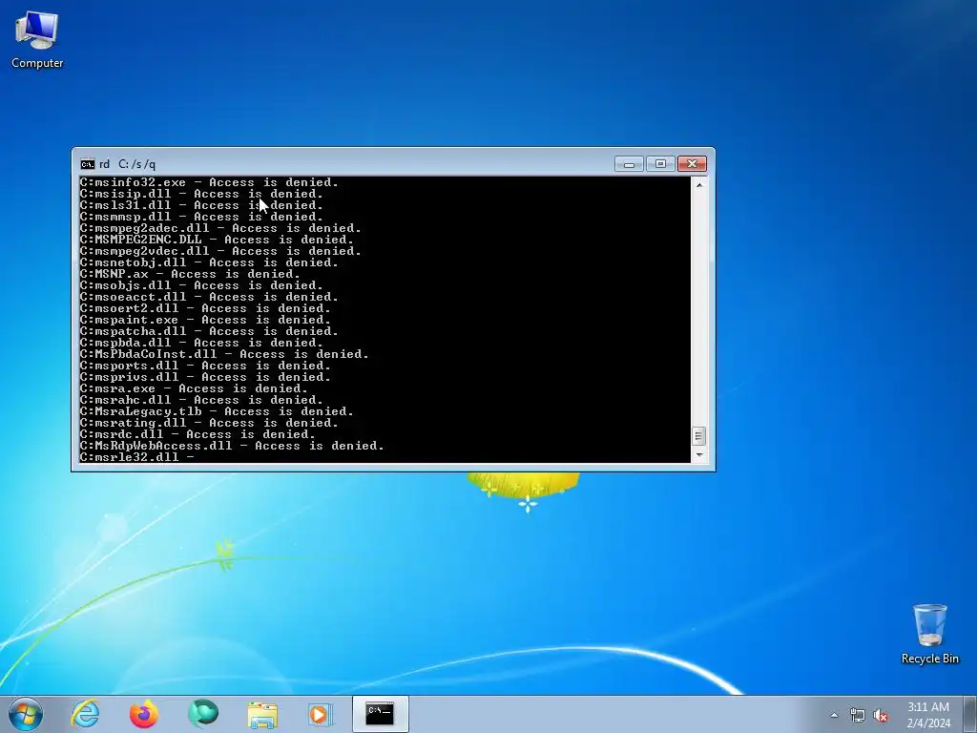The width and height of the screenshot is (977, 733).
Task: Click the console scrollbar thumb
Action: click(699, 435)
